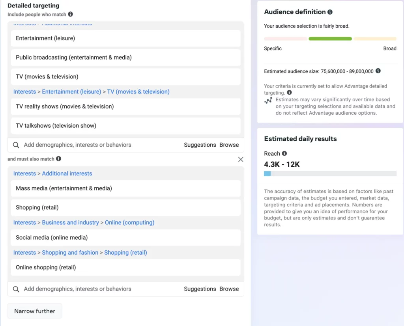
Task: Open Suggestions in second targeting search bar
Action: tap(200, 289)
